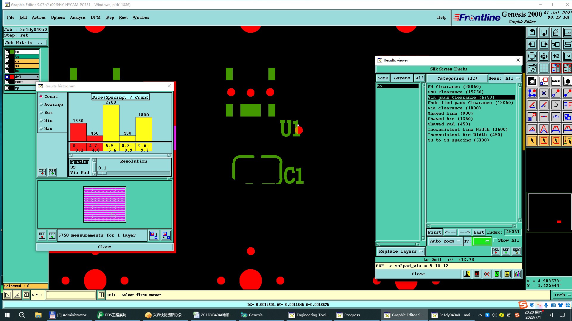Toggle display checkbox of layer ss
Screen dimensions: 572x321
pos(7,66)
